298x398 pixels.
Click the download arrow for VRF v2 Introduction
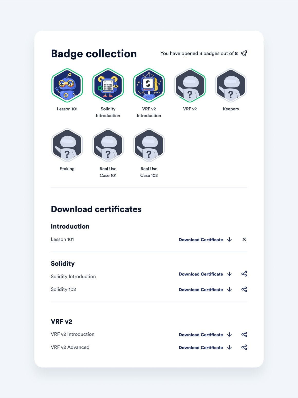(229, 334)
